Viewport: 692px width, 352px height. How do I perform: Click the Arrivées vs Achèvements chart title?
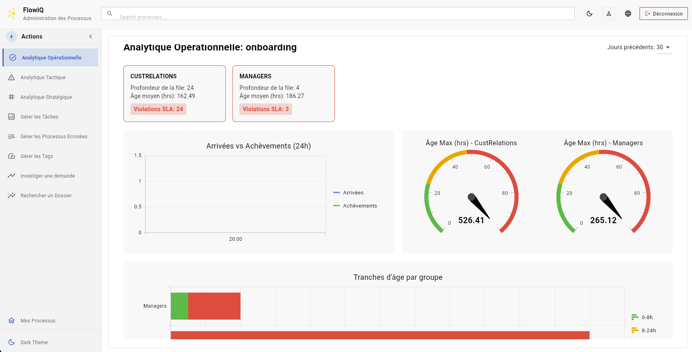point(259,146)
